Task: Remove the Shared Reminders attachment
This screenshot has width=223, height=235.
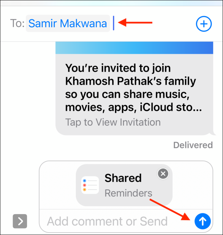Action: click(x=163, y=174)
